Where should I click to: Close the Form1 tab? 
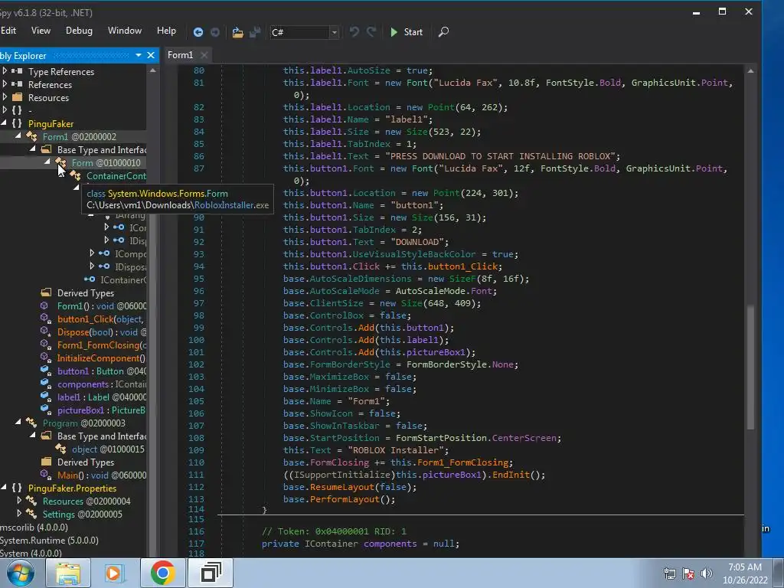[204, 55]
